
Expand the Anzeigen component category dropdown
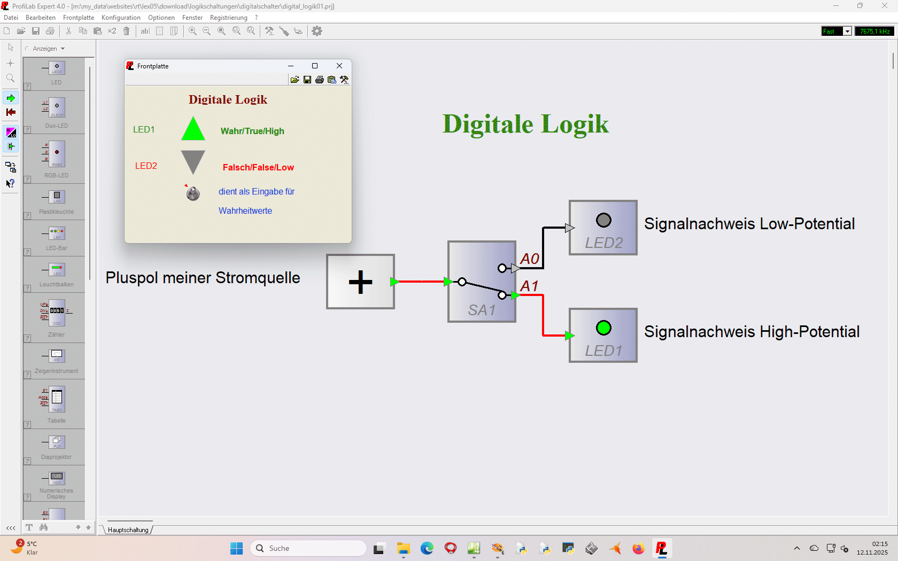point(63,49)
